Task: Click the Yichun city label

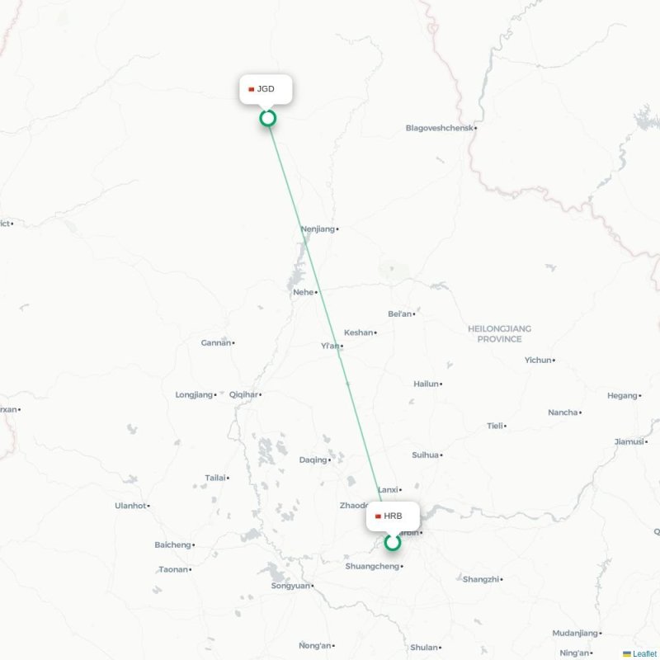Action: pos(538,361)
